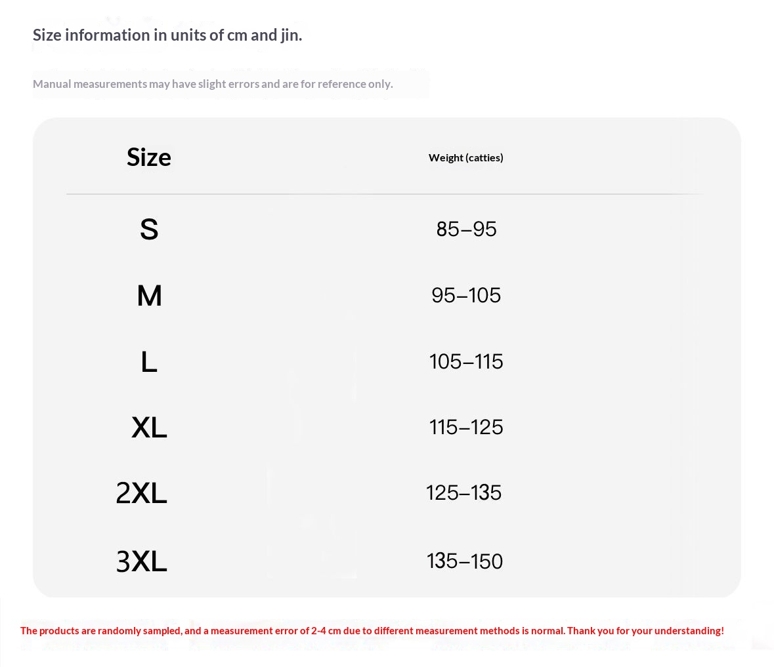Click the 95–105 weight value
The height and width of the screenshot is (667, 774).
(466, 295)
